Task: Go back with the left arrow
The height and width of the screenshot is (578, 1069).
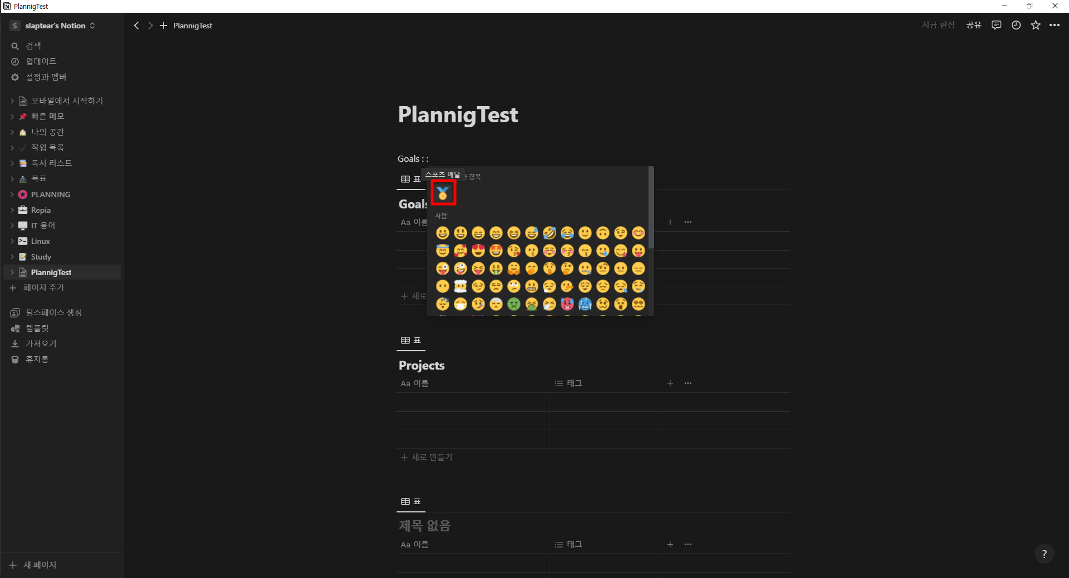Action: [136, 26]
